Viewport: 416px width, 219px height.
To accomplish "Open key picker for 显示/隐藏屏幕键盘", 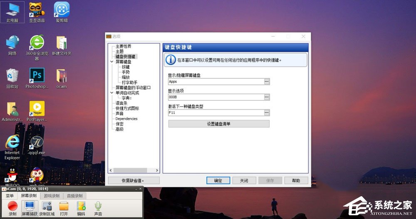I will click(267, 82).
